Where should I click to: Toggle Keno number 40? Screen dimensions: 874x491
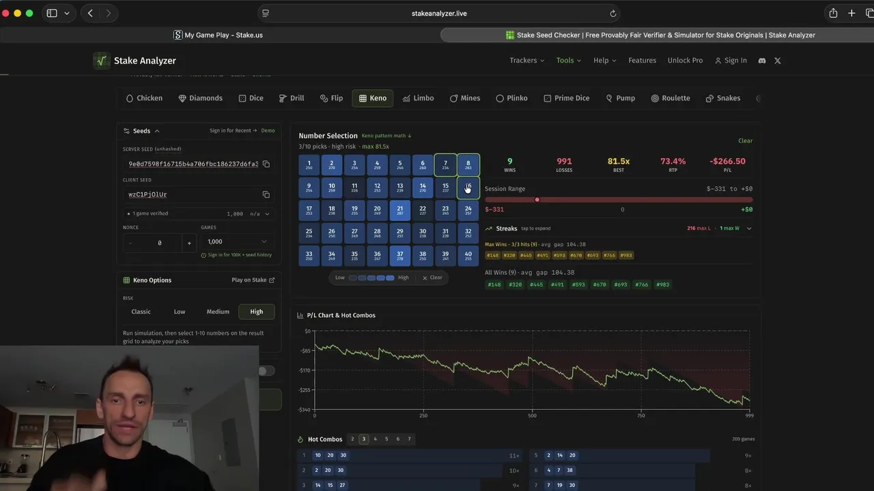(468, 256)
